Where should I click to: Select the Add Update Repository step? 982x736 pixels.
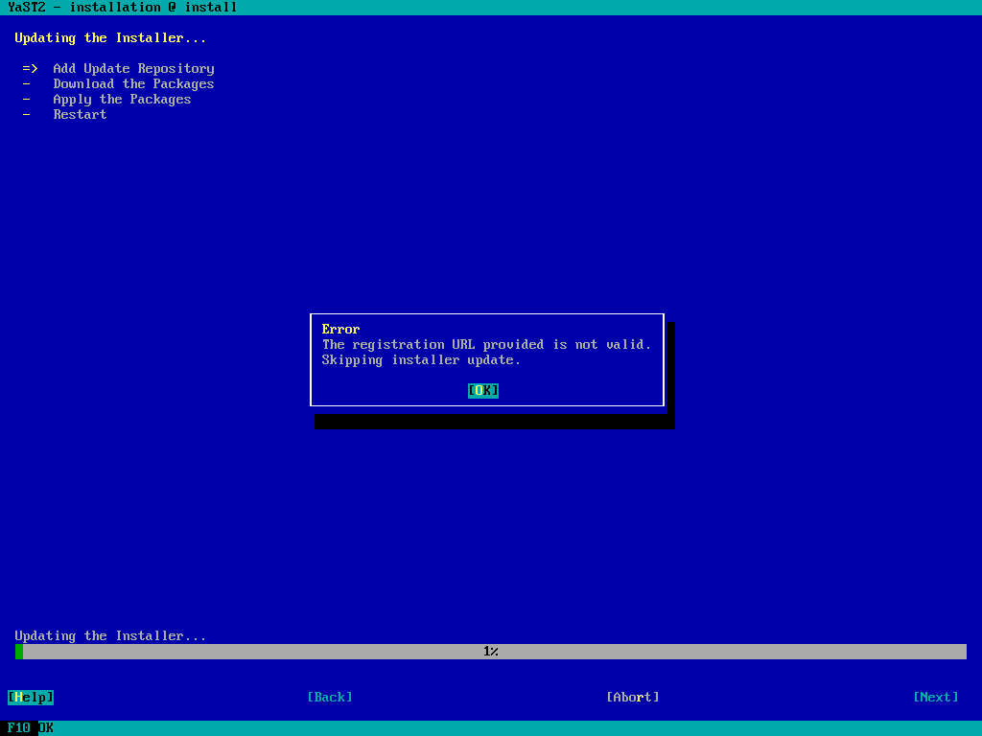(133, 69)
